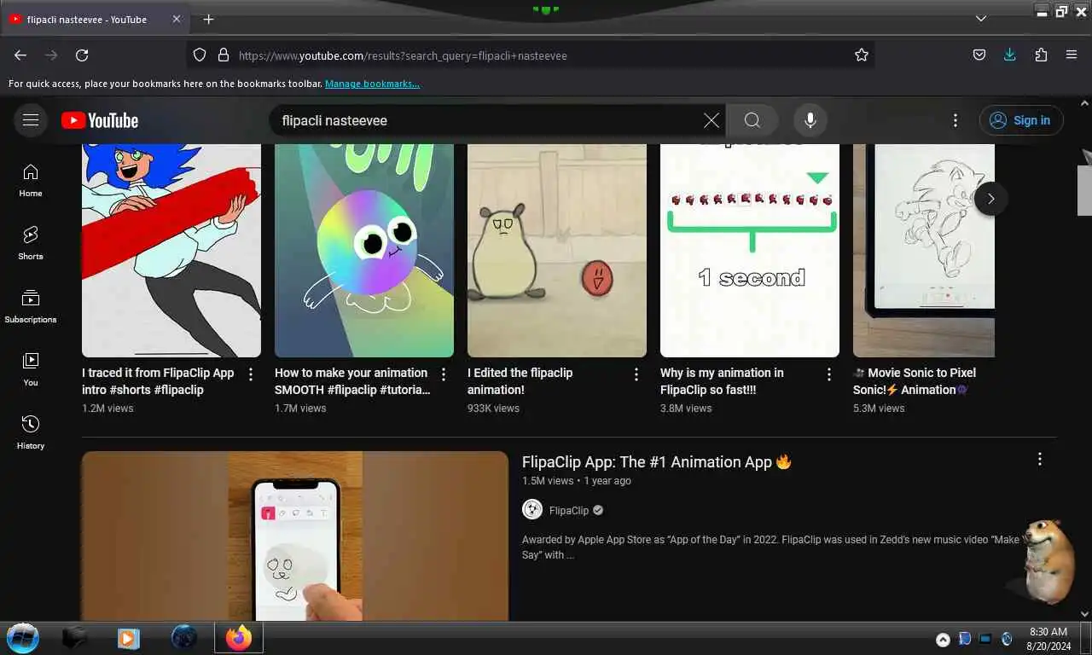The height and width of the screenshot is (655, 1092).
Task: Click the Sign in button
Action: pos(1021,120)
